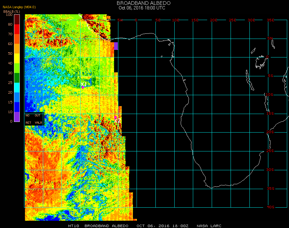289x228 pixels.
Task: Select the purple block near 5N
Action: [x=116, y=46]
